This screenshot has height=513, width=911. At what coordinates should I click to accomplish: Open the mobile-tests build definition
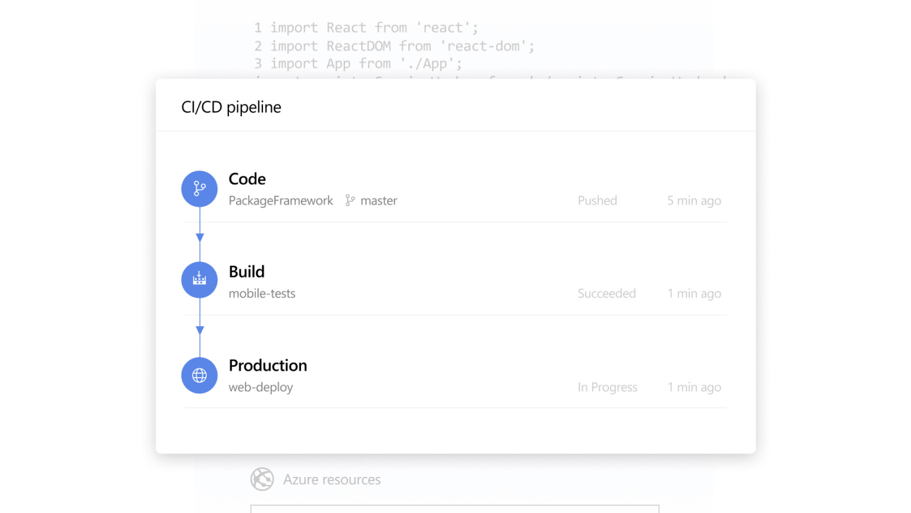click(262, 294)
